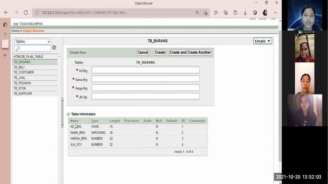This screenshot has width=328, height=184.
Task: Click the browser essentials shield icon
Action: 255,13
